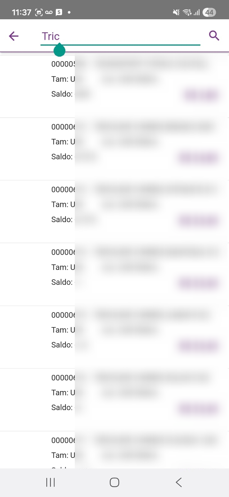Tap the magnifier search icon
The height and width of the screenshot is (497, 229).
point(214,36)
